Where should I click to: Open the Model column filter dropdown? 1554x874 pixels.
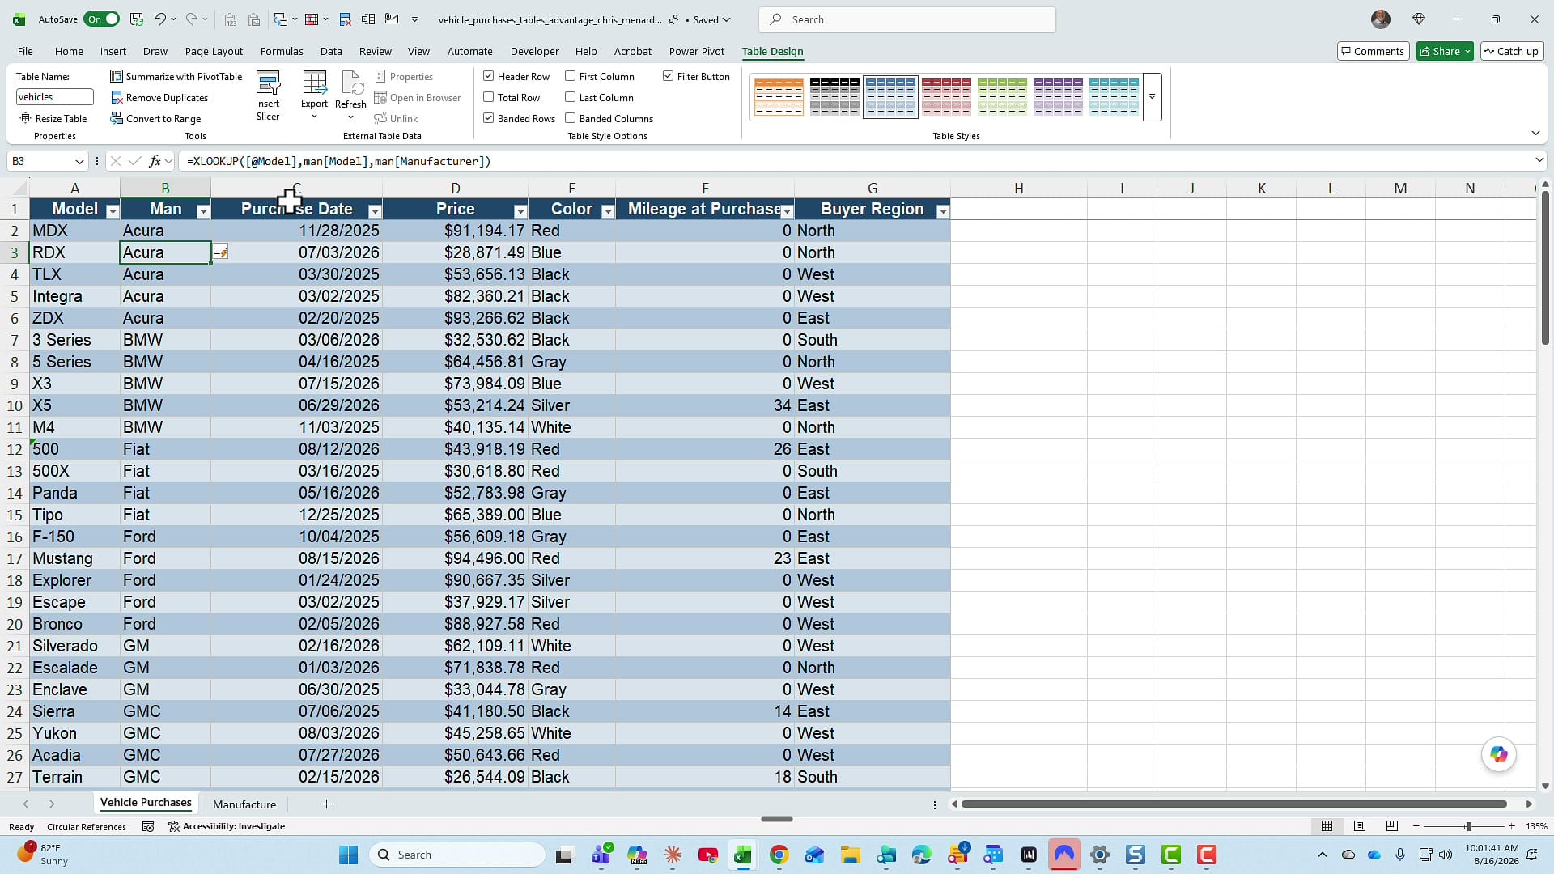(x=113, y=211)
